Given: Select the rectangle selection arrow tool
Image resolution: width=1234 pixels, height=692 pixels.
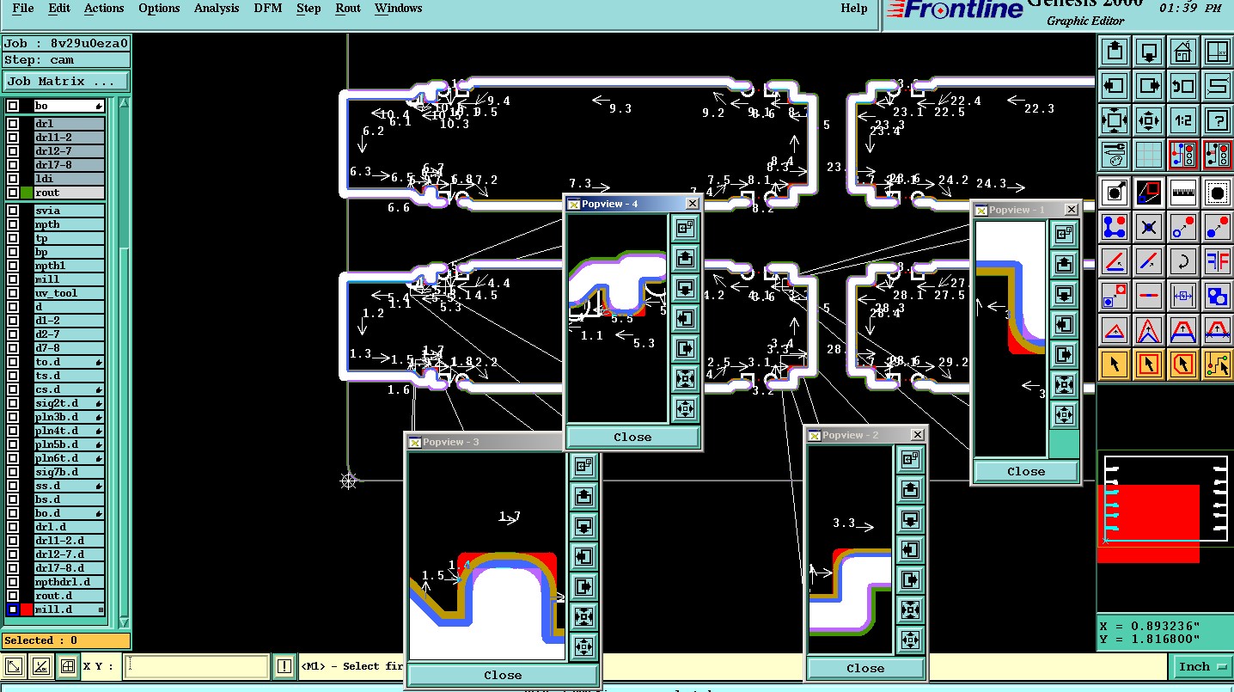Looking at the screenshot, I should [1149, 364].
